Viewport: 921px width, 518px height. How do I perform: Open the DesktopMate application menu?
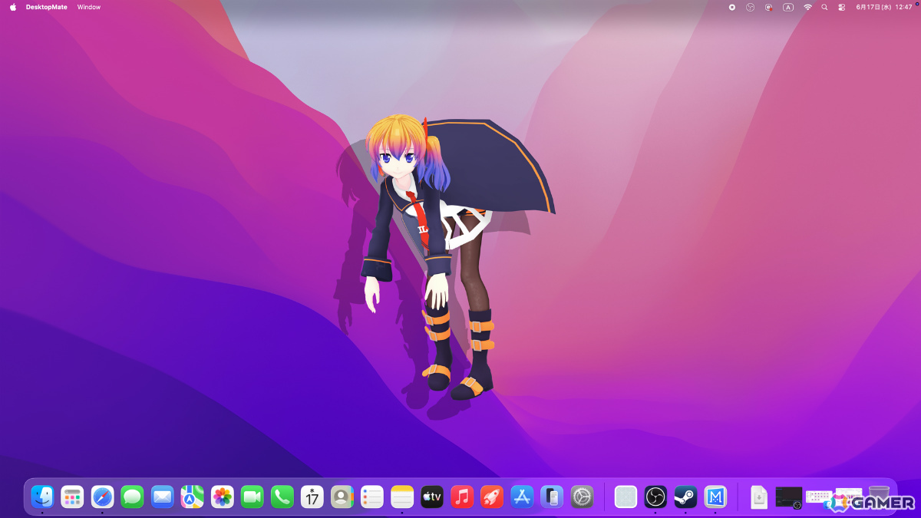point(47,7)
